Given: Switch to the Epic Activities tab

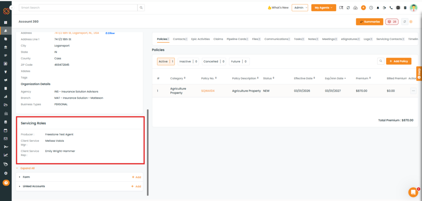Looking at the screenshot, I should coord(200,39).
